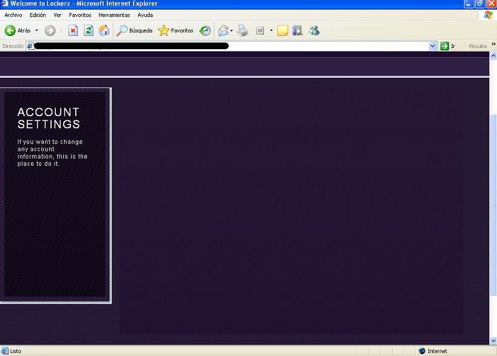Expand the Edit with Word dropdown arrow
The image size is (497, 356).
271,30
